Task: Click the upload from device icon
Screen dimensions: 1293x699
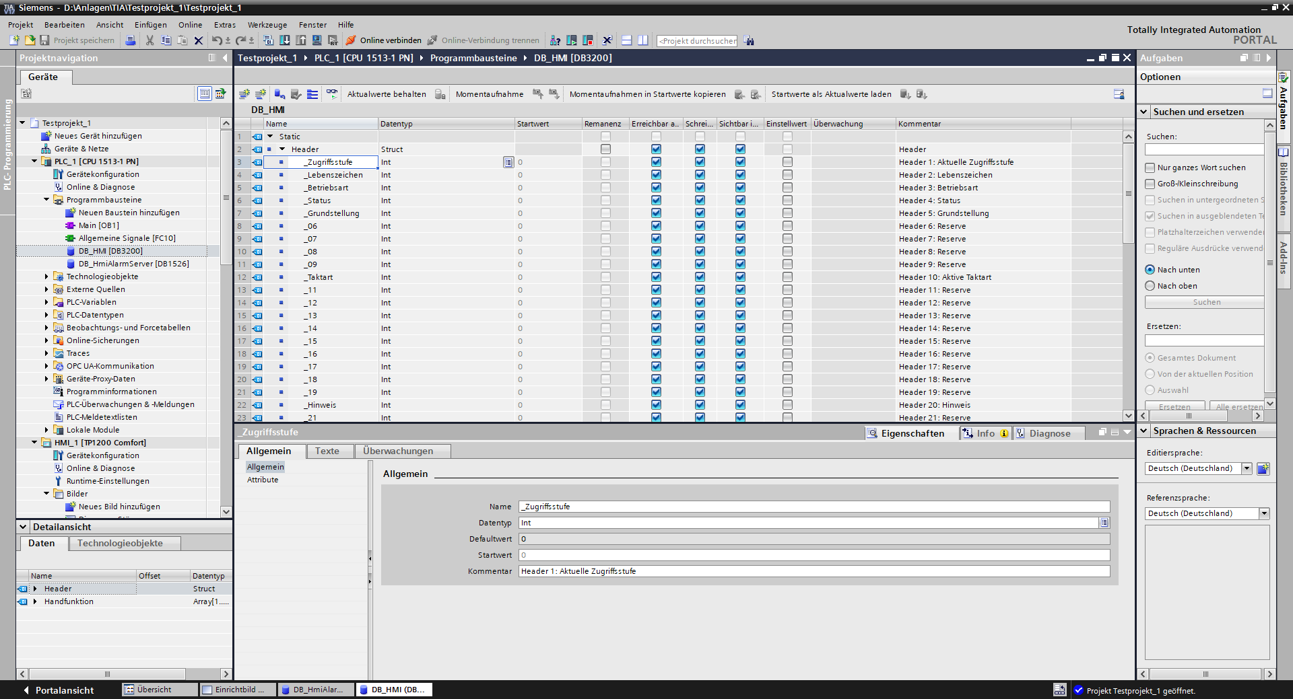Action: click(x=301, y=40)
